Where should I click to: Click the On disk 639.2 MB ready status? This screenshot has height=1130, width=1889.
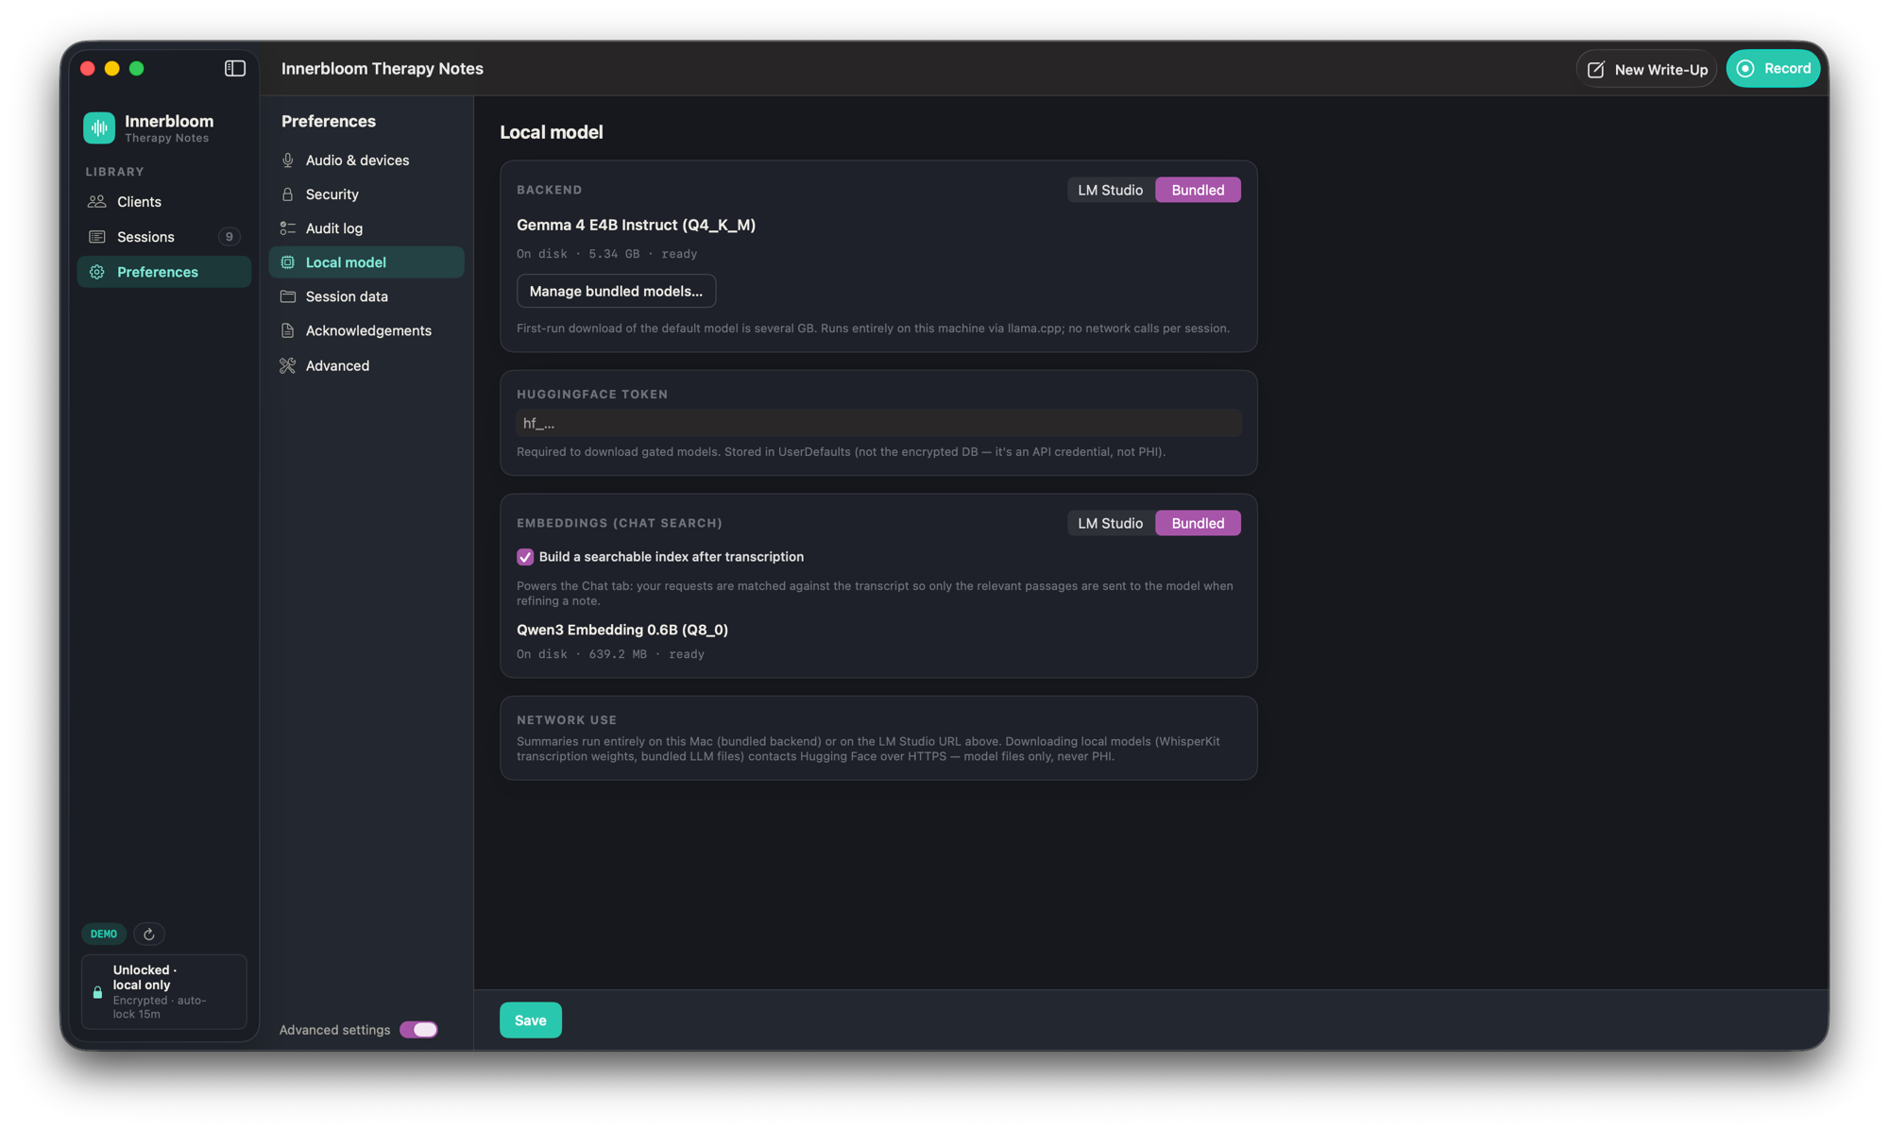(x=610, y=654)
